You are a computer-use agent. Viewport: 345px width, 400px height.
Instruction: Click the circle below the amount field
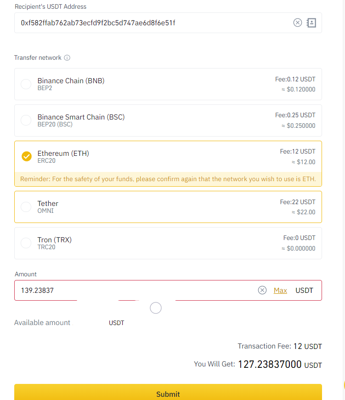pos(156,308)
